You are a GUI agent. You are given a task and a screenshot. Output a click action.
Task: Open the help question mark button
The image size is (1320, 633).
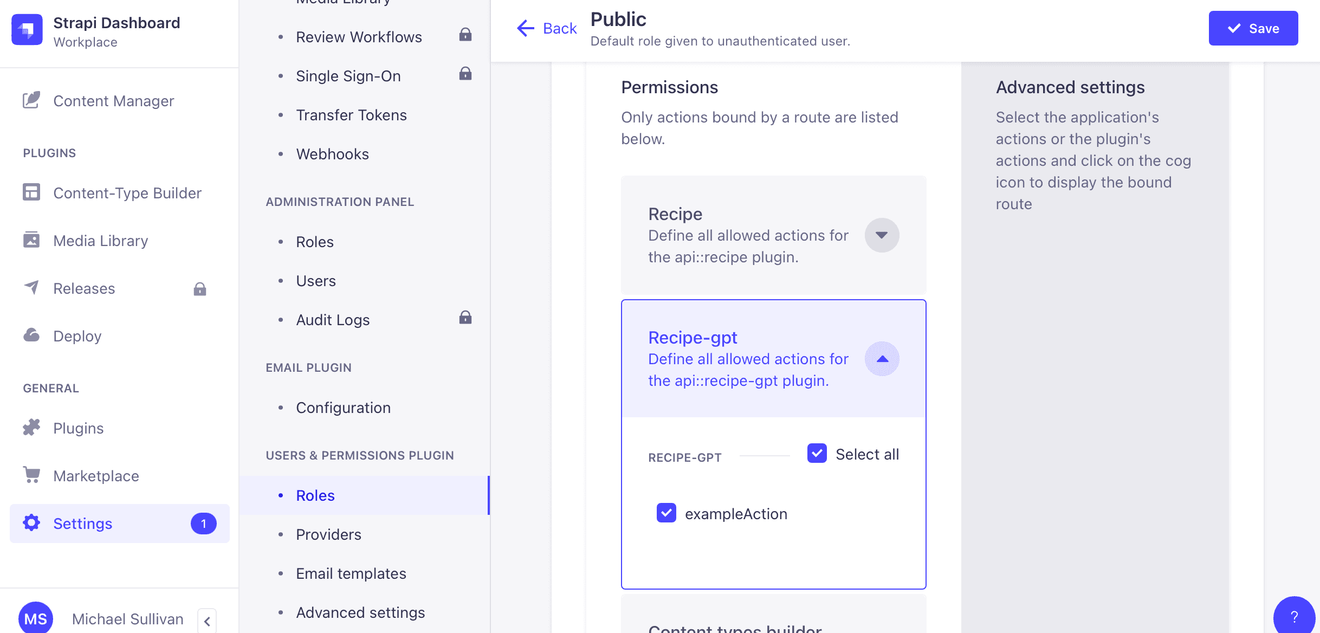click(x=1294, y=617)
